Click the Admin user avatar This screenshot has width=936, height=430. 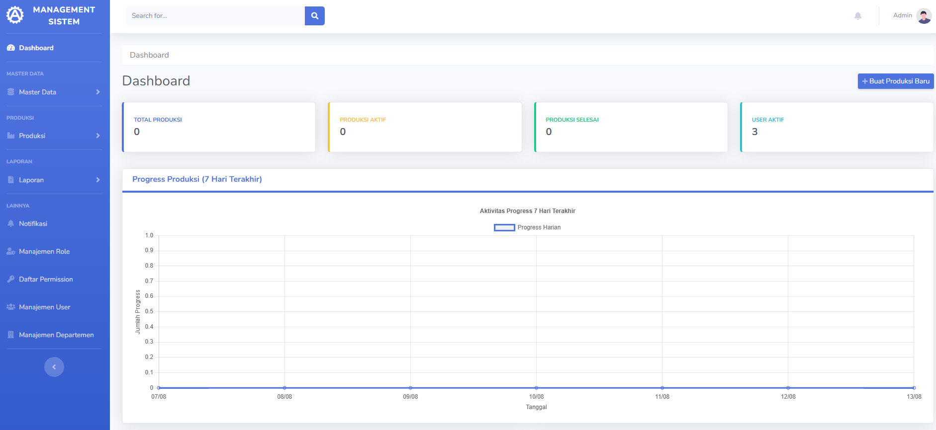click(924, 16)
